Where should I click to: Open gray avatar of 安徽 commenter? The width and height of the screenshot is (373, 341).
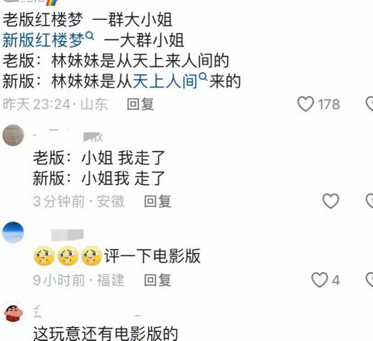pos(13,135)
